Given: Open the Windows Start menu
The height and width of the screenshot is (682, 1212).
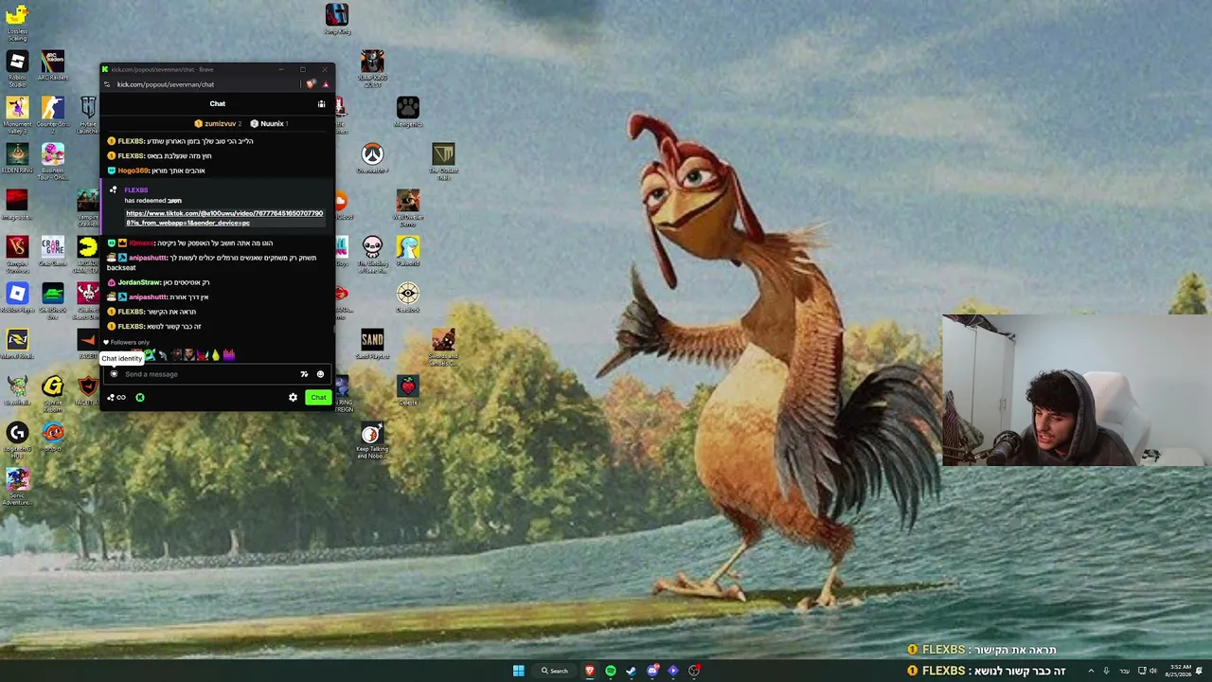Looking at the screenshot, I should (518, 671).
